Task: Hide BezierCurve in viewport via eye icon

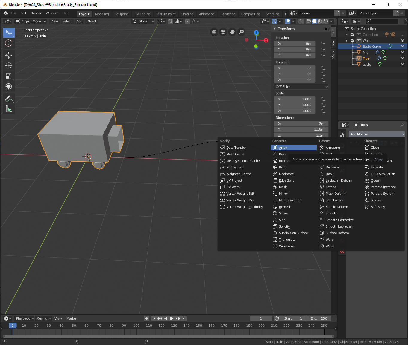Action: coord(402,46)
